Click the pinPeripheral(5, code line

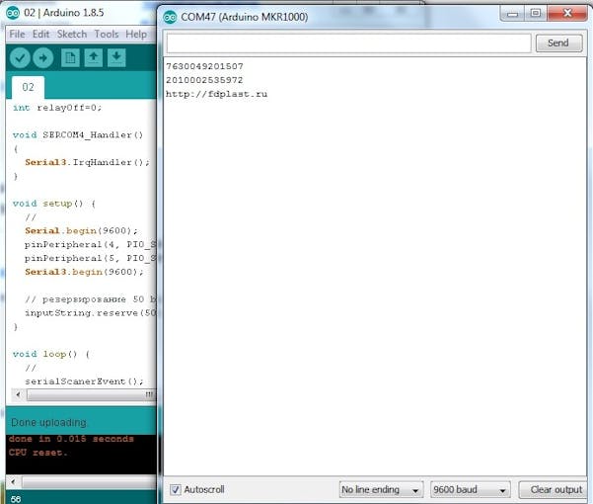click(x=91, y=258)
